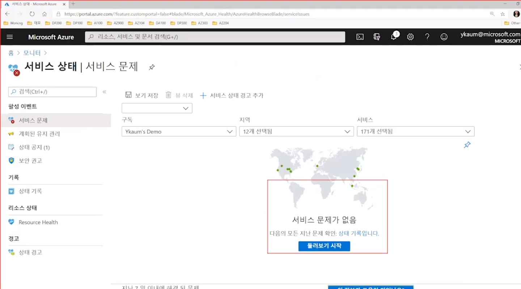The image size is (521, 289).
Task: Open the DP200 bookmark folder
Action: click(54, 23)
